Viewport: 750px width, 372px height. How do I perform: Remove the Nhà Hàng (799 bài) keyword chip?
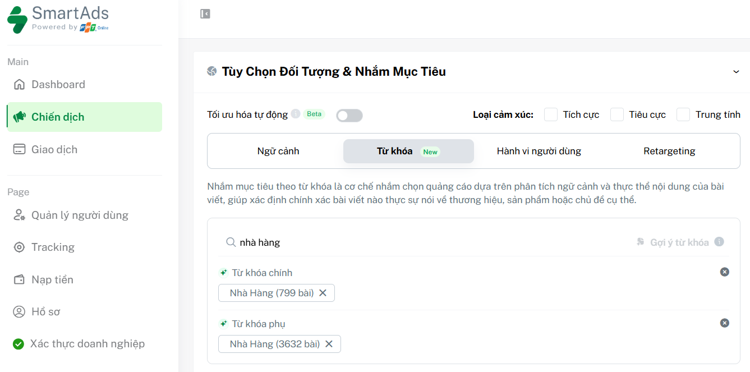(323, 292)
